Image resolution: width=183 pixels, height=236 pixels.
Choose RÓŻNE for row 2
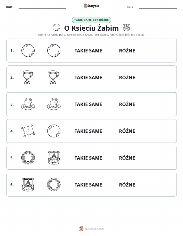coord(127,77)
